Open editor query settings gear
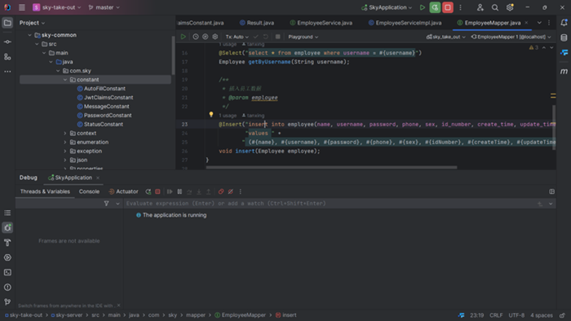This screenshot has width=571, height=321. (215, 37)
